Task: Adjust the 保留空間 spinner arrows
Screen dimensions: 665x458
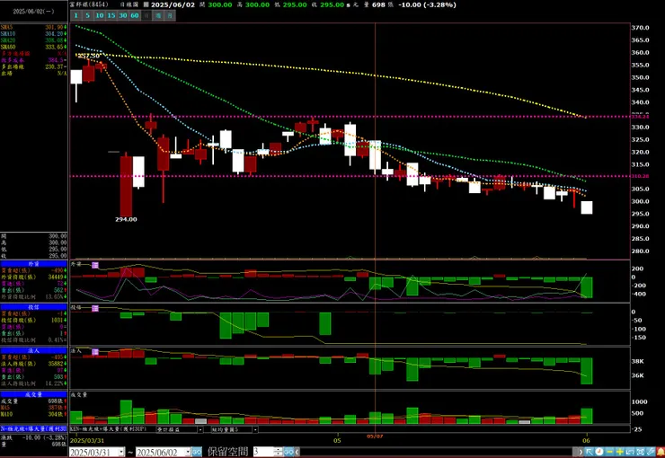Action: coord(279,452)
